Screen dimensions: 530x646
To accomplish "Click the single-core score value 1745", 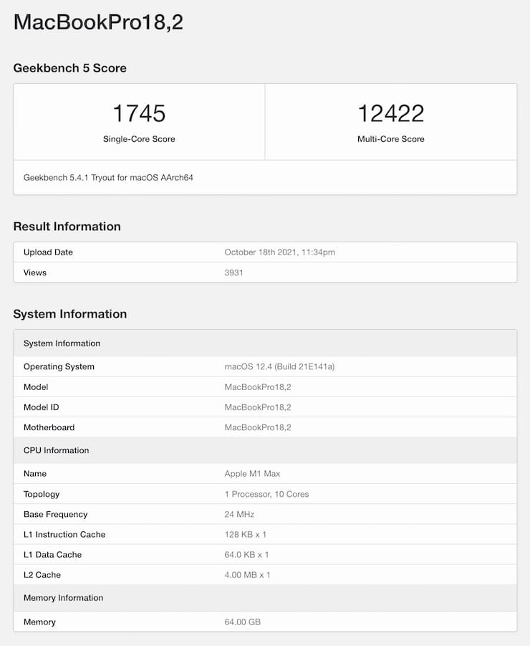I will (139, 113).
